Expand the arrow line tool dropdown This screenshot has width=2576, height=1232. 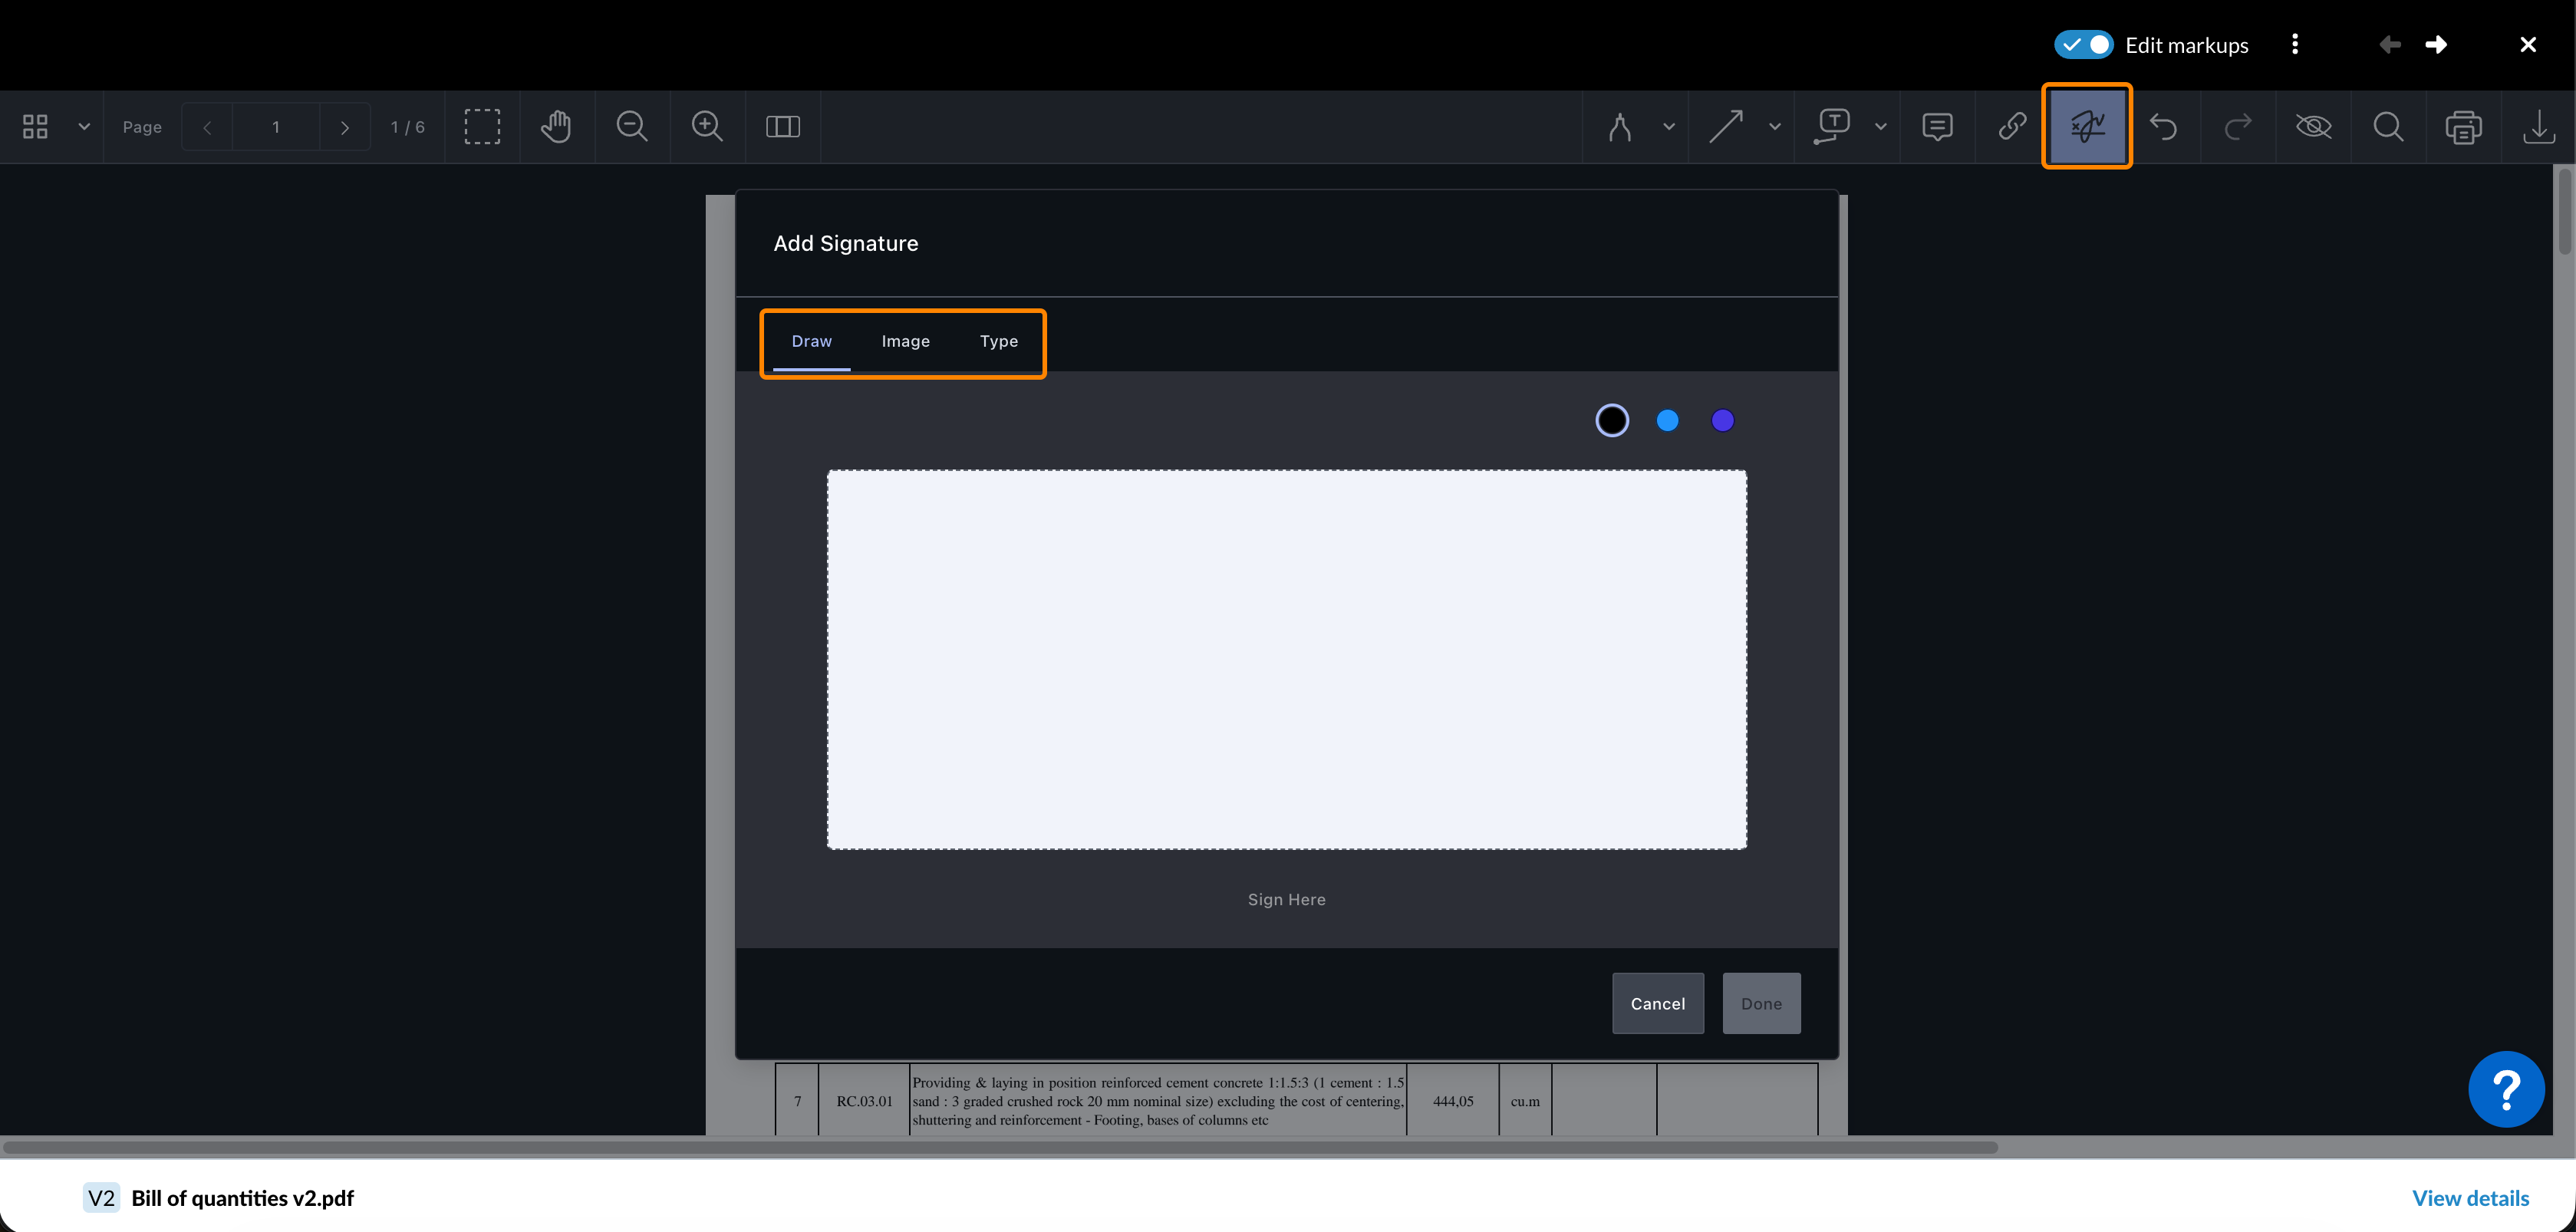click(1775, 127)
